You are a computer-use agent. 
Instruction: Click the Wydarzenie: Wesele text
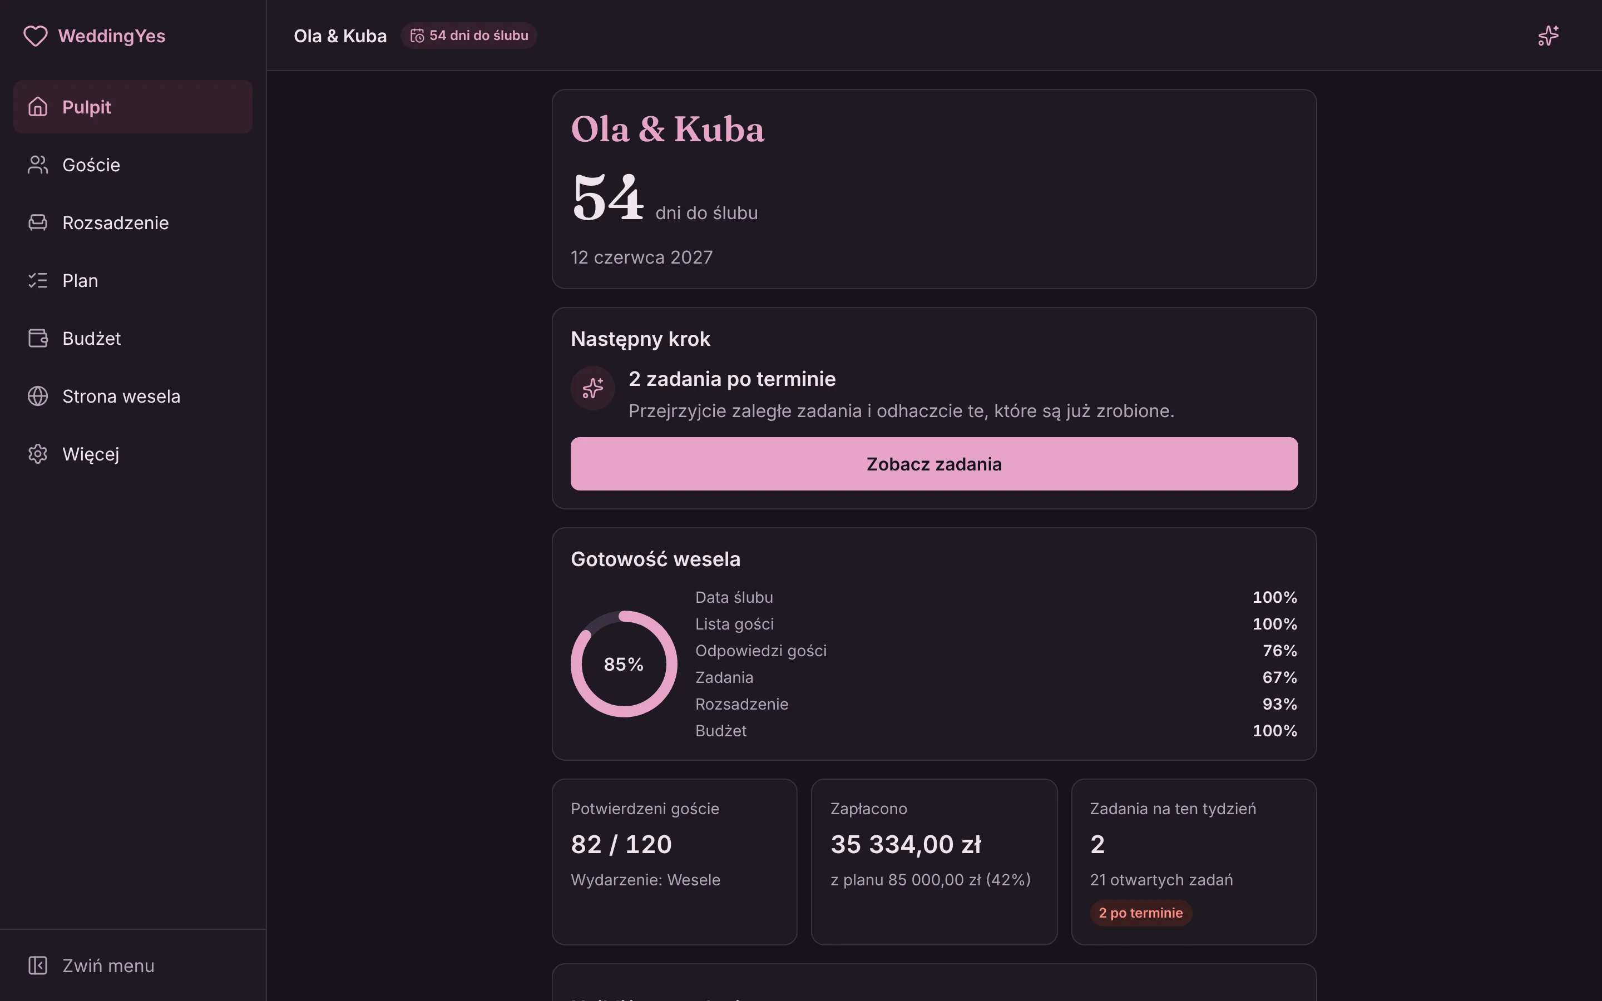pos(645,880)
